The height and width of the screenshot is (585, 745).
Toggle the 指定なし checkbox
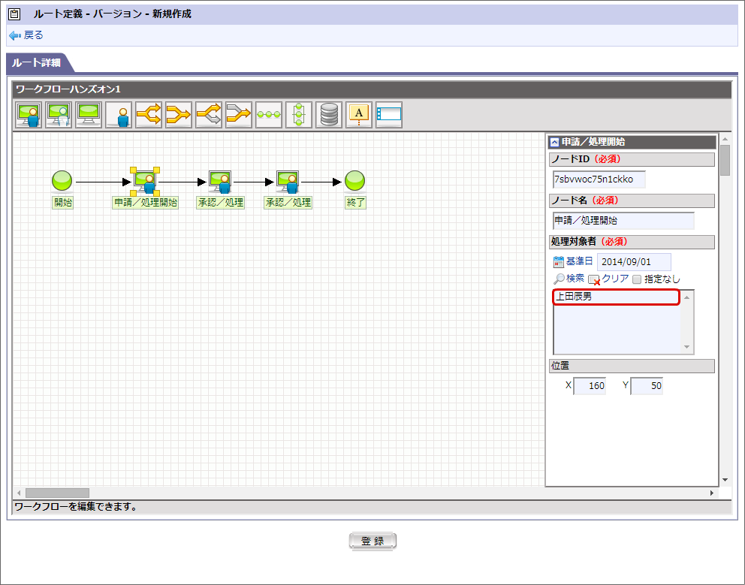point(637,279)
